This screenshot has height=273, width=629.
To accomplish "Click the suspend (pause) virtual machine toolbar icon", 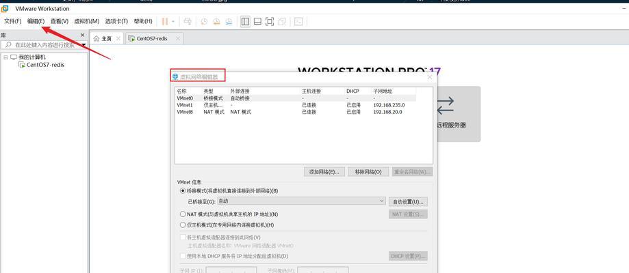I will tap(164, 22).
